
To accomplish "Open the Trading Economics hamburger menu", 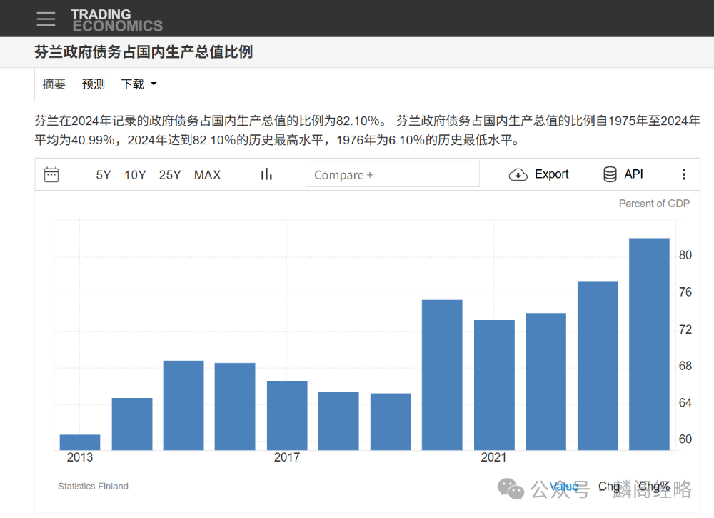I will (46, 19).
